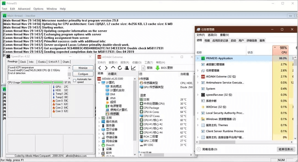Open the 性能 tab in Task Manager
The image size is (298, 162).
tap(207, 40)
